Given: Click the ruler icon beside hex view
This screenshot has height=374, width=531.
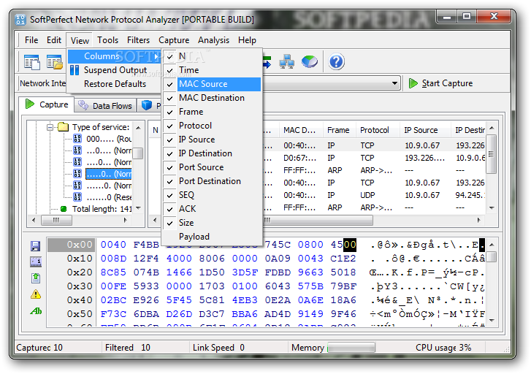Looking at the screenshot, I should coord(36,262).
